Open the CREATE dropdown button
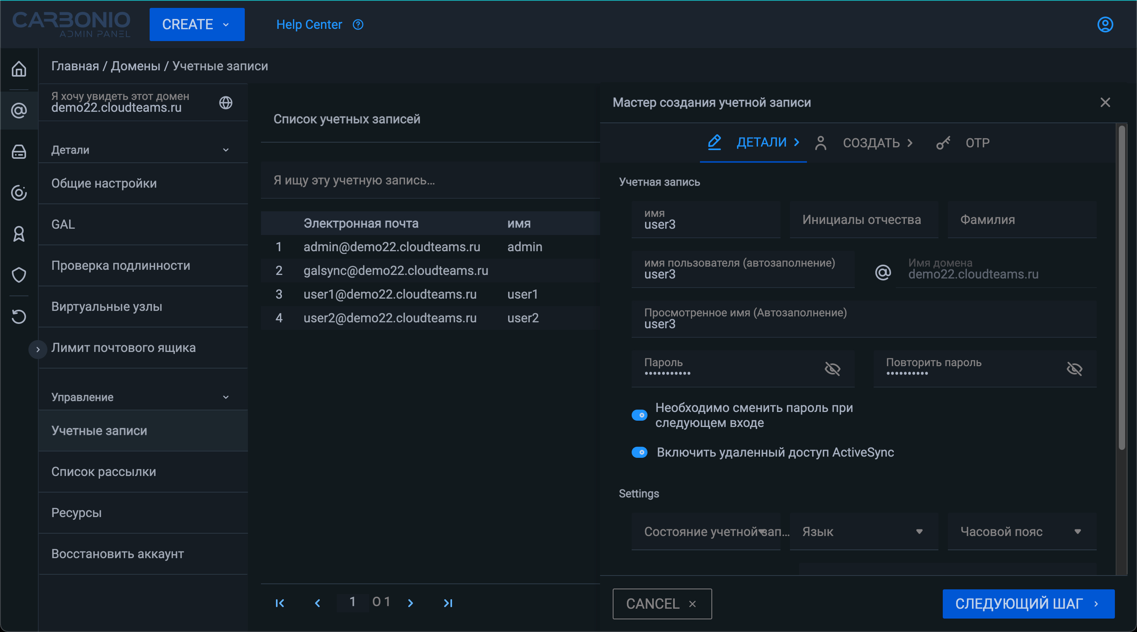1137x632 pixels. tap(197, 25)
